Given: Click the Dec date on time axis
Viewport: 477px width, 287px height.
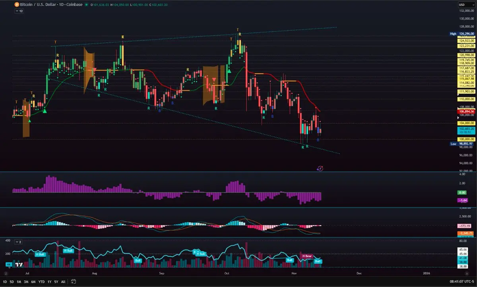Looking at the screenshot, I should click(359, 274).
